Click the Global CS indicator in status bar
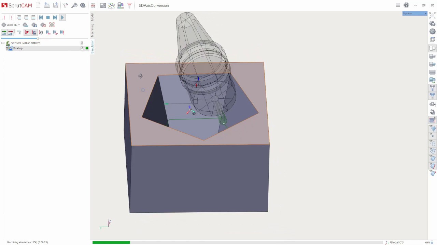The height and width of the screenshot is (245, 437). [x=394, y=242]
